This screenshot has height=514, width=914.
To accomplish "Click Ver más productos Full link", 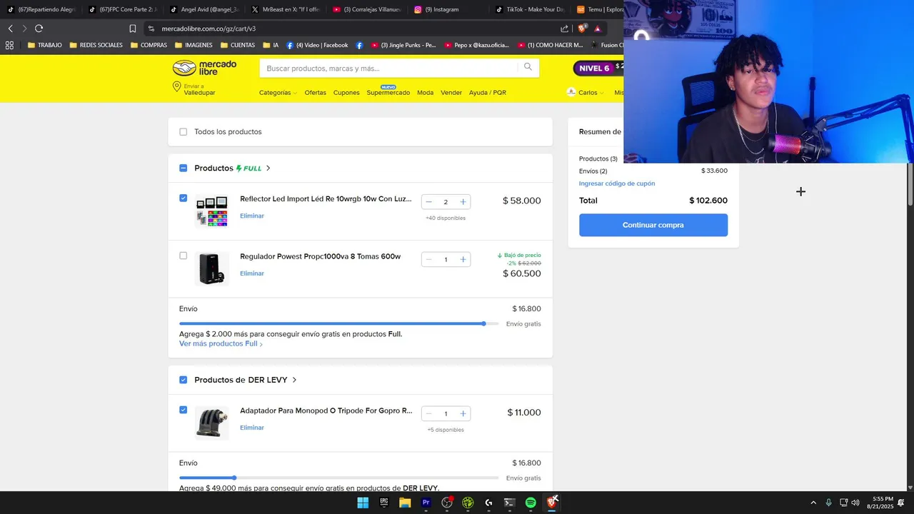I will (221, 344).
